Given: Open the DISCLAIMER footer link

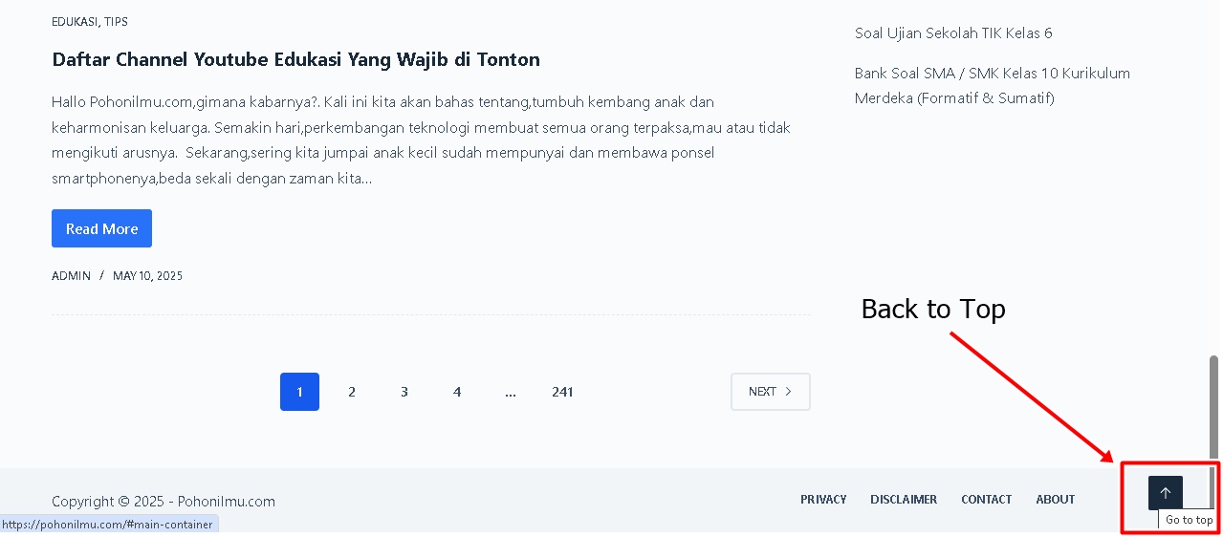Looking at the screenshot, I should (904, 499).
